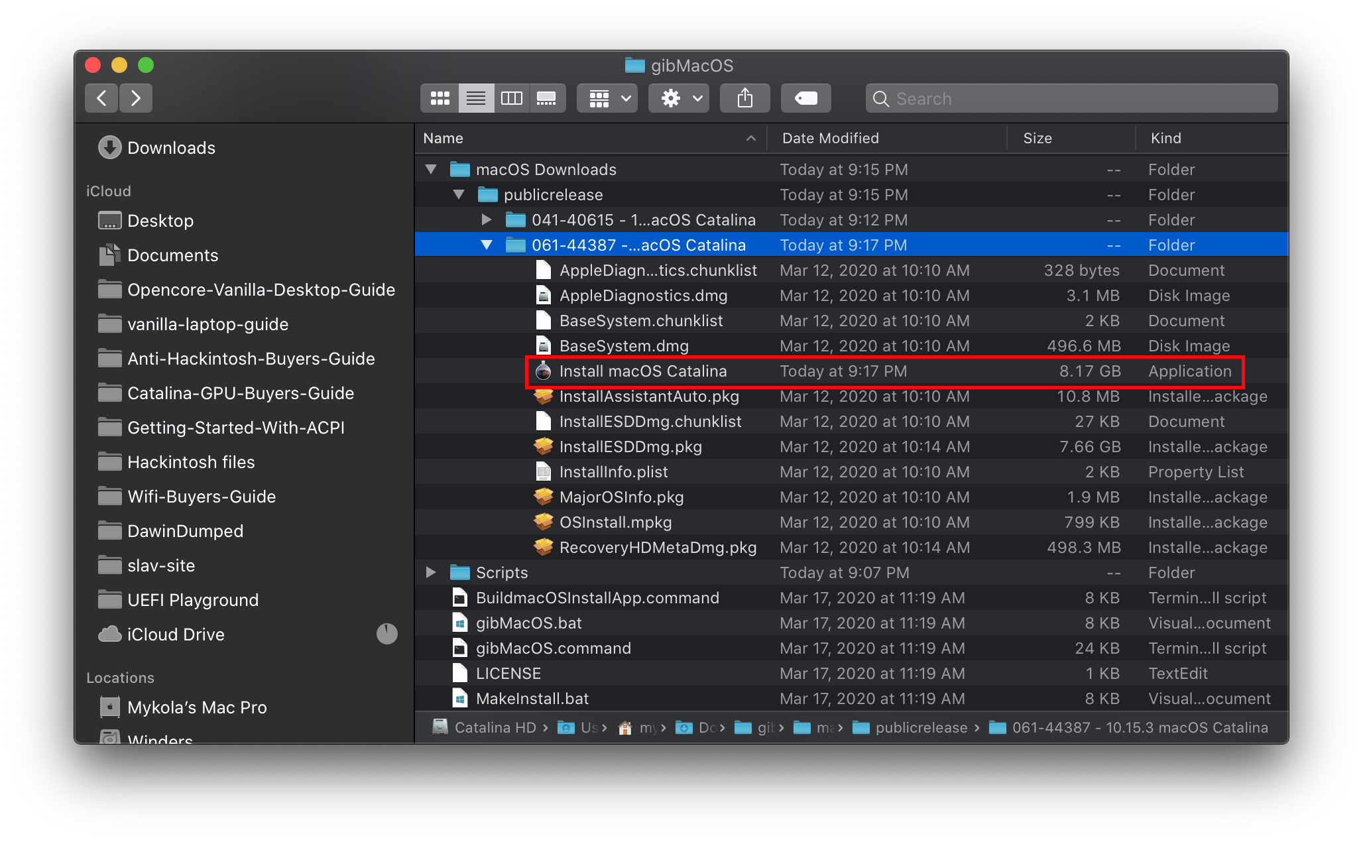Select the AppleDiagn...tics.chunklist document
Viewport: 1363px width, 842px height.
pos(851,270)
